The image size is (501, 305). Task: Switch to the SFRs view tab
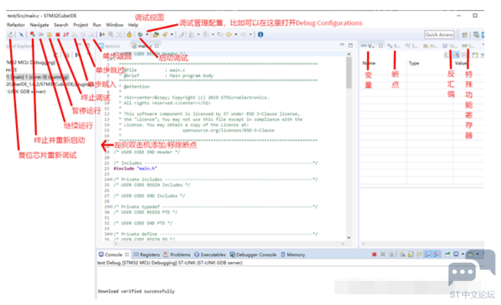tap(468, 46)
